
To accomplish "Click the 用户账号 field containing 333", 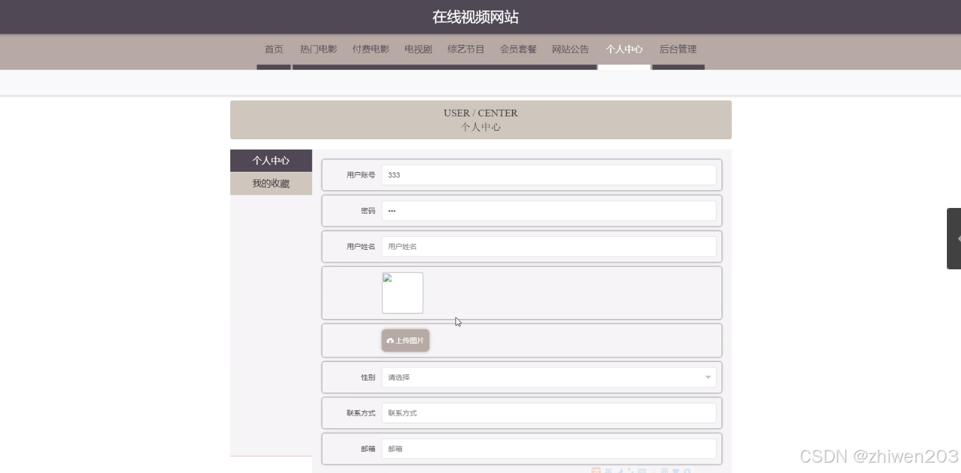I will [x=549, y=175].
